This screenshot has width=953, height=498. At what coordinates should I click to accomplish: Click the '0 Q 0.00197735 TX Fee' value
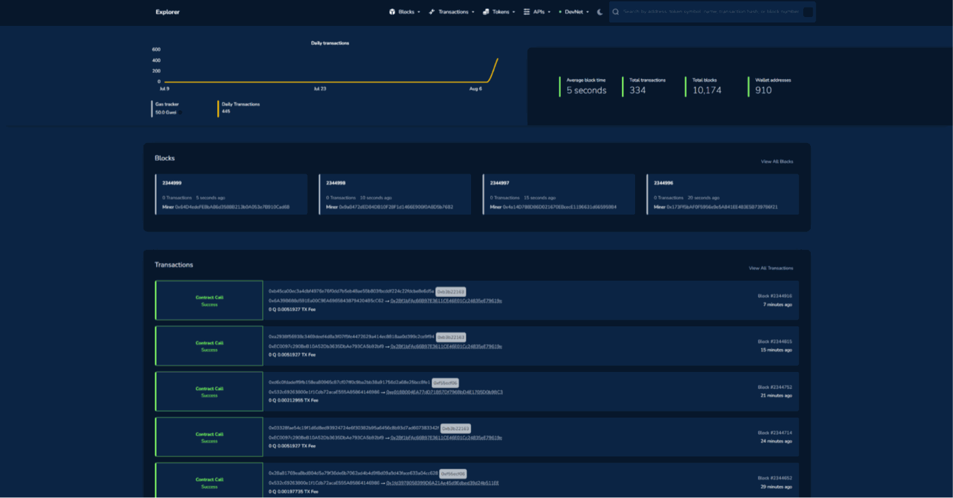[293, 491]
